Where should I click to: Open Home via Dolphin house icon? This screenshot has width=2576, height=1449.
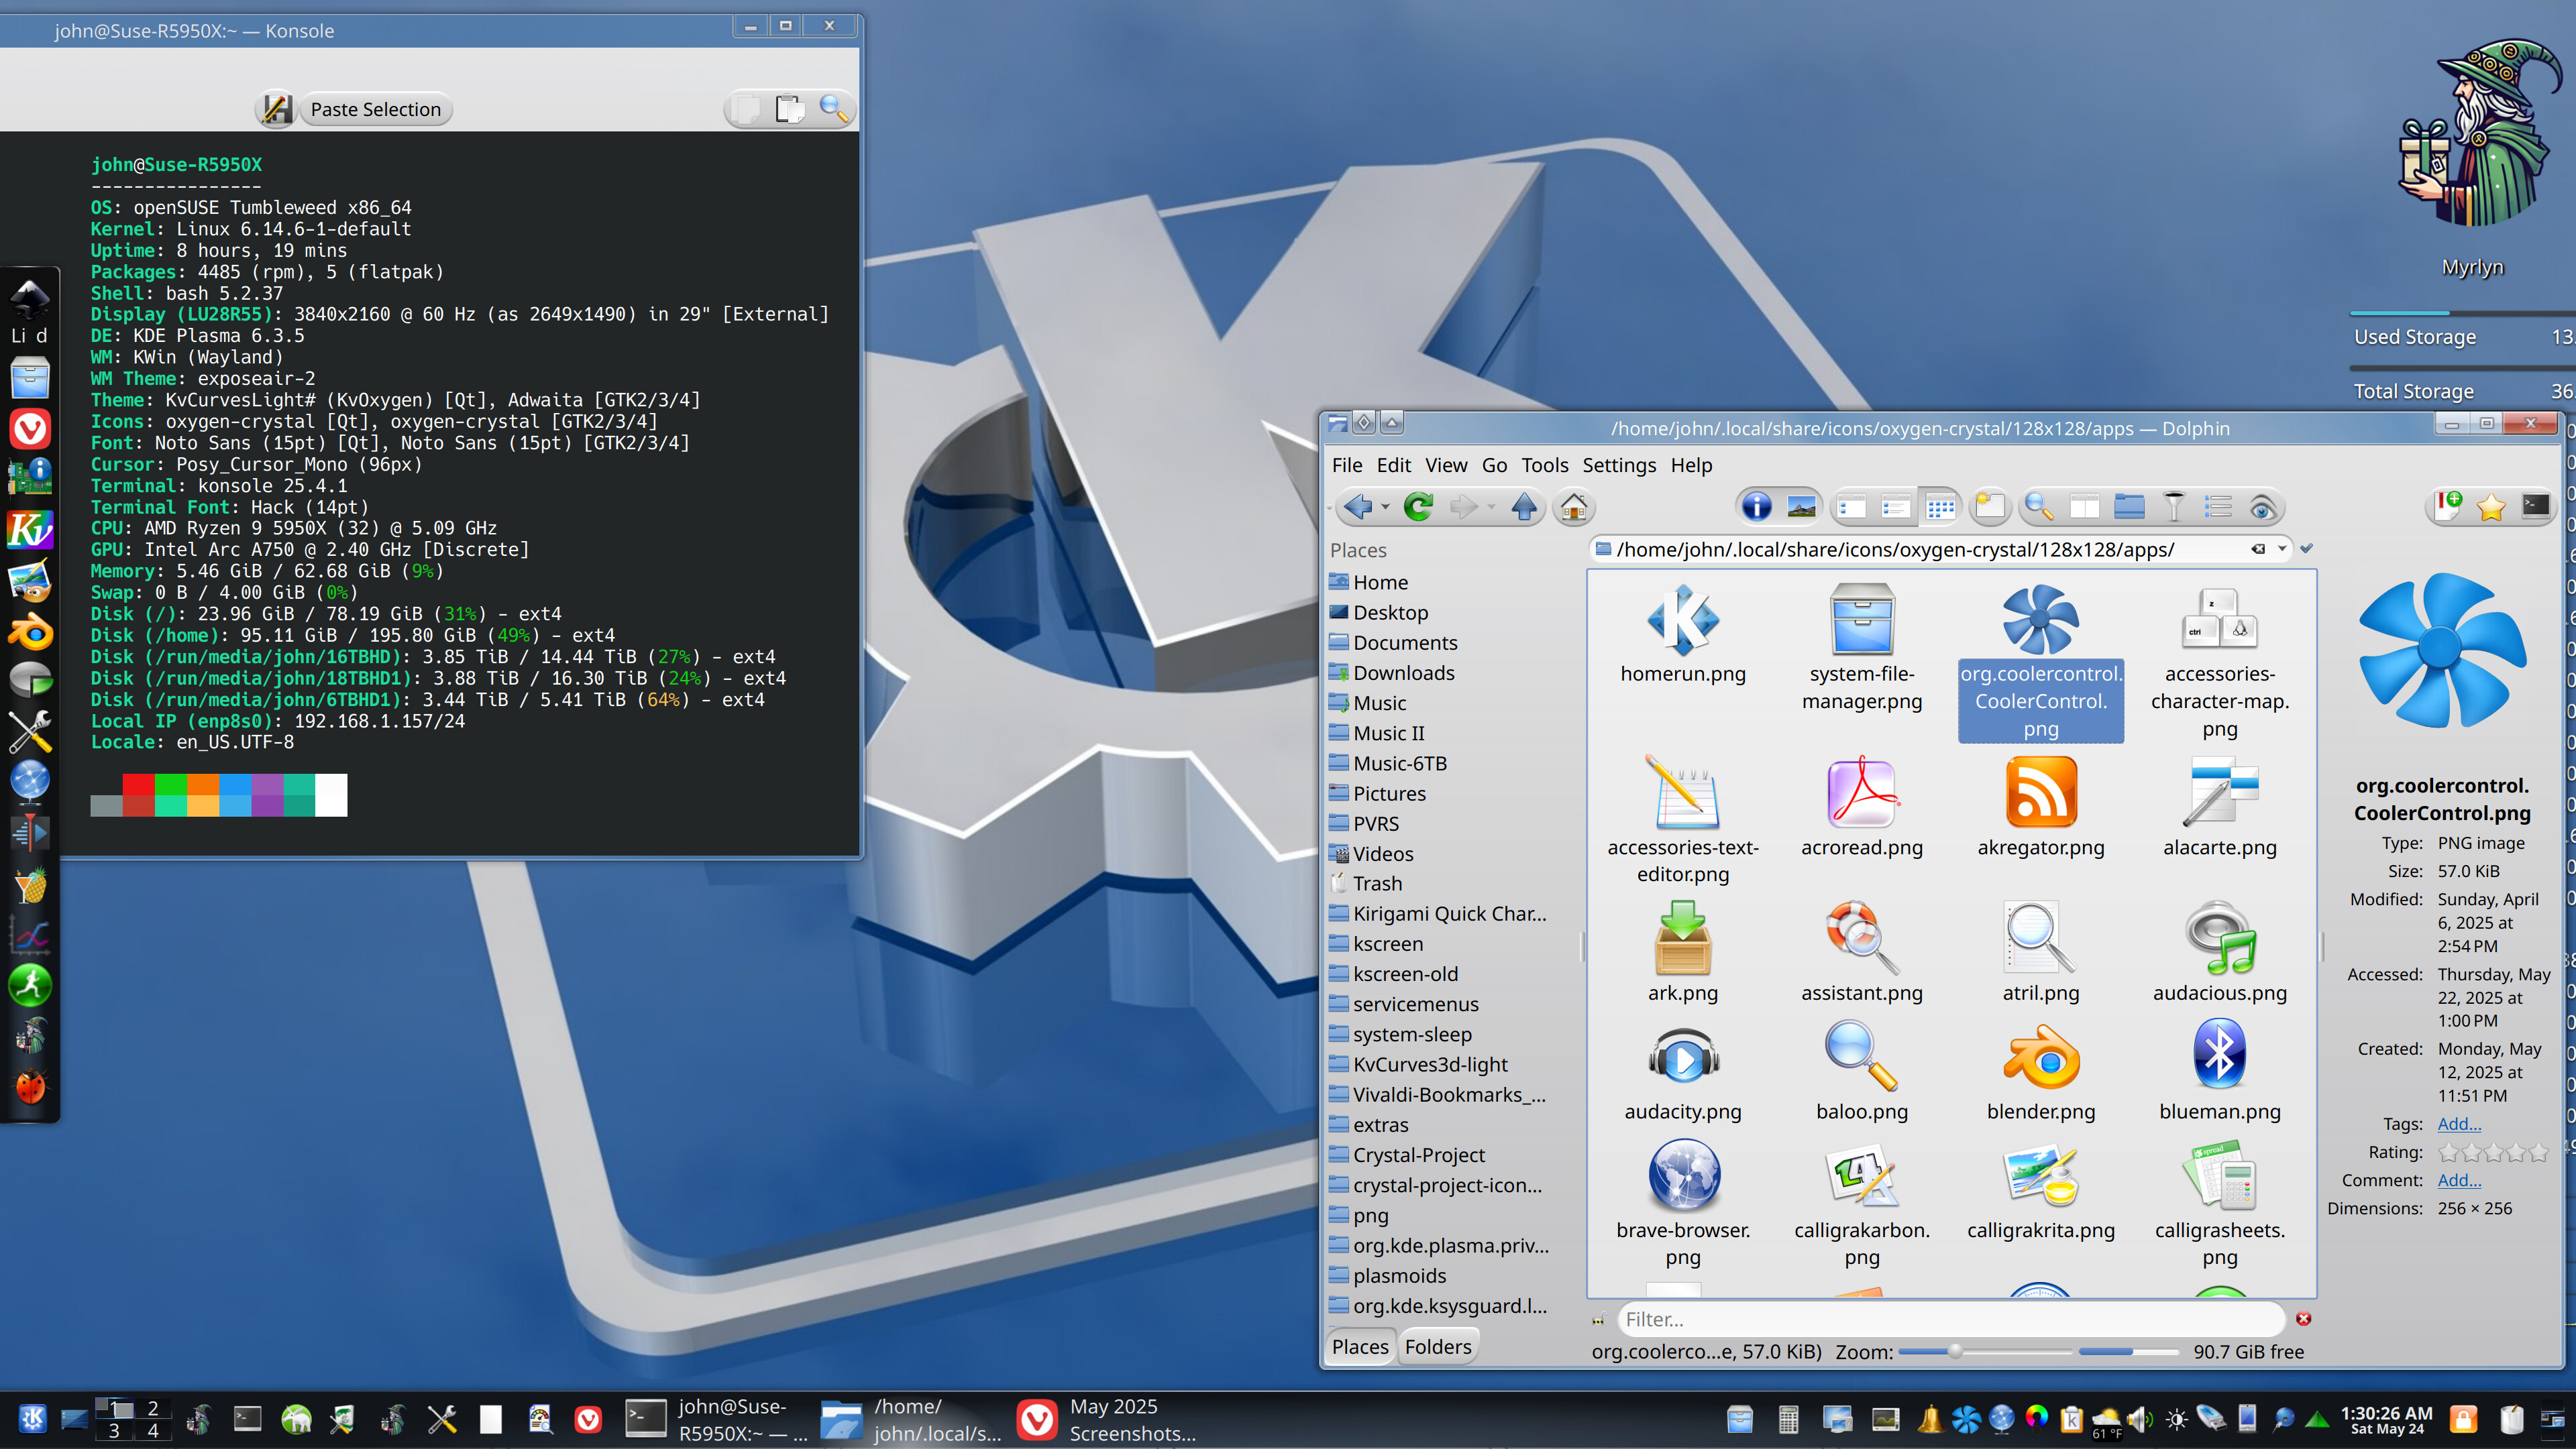[1574, 508]
